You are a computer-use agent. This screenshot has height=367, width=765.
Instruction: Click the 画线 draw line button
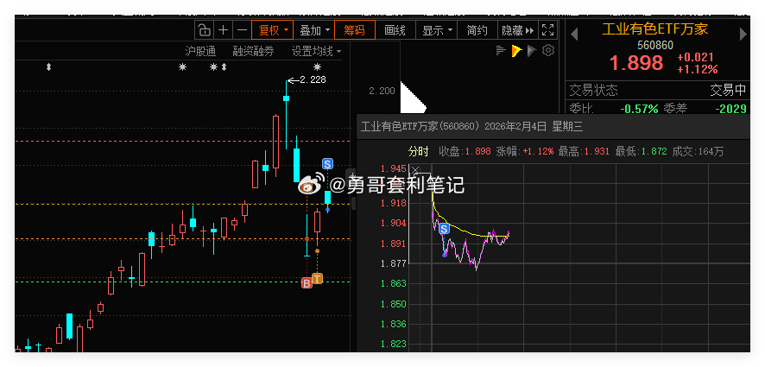(395, 30)
